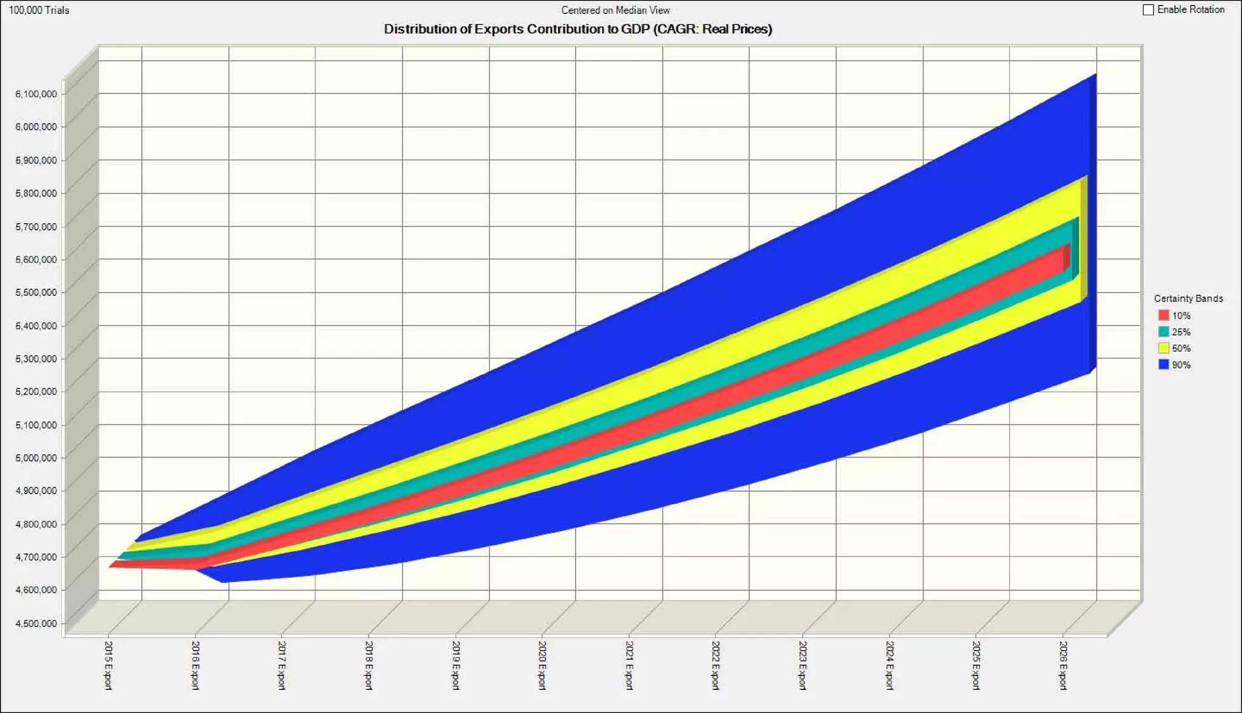This screenshot has width=1242, height=713.
Task: Click the blue 90% certainty band swatch
Action: (x=1163, y=364)
